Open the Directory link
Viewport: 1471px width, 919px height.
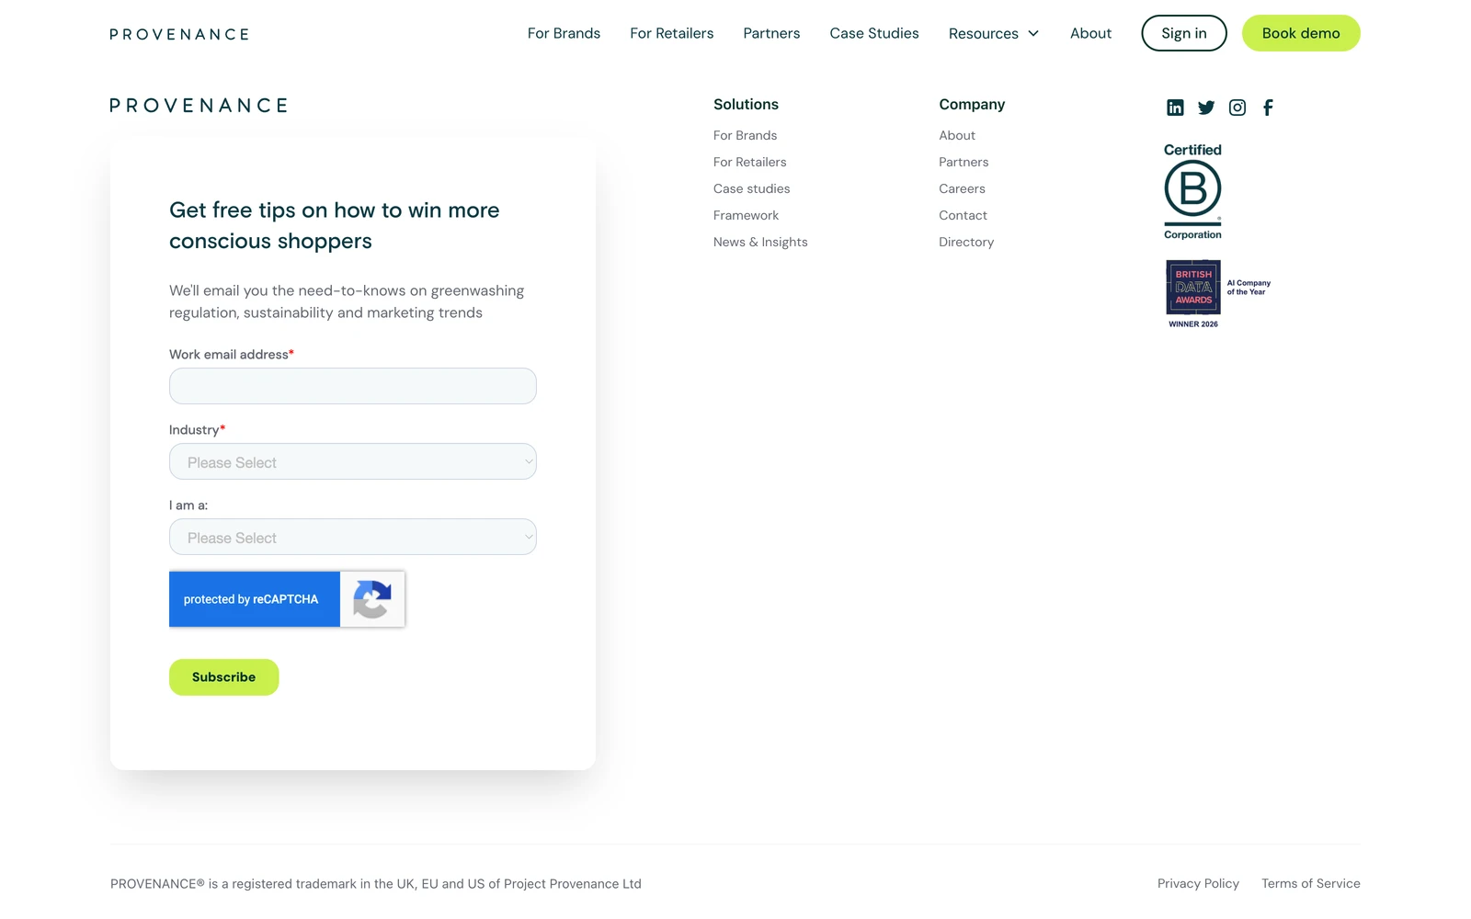tap(966, 242)
